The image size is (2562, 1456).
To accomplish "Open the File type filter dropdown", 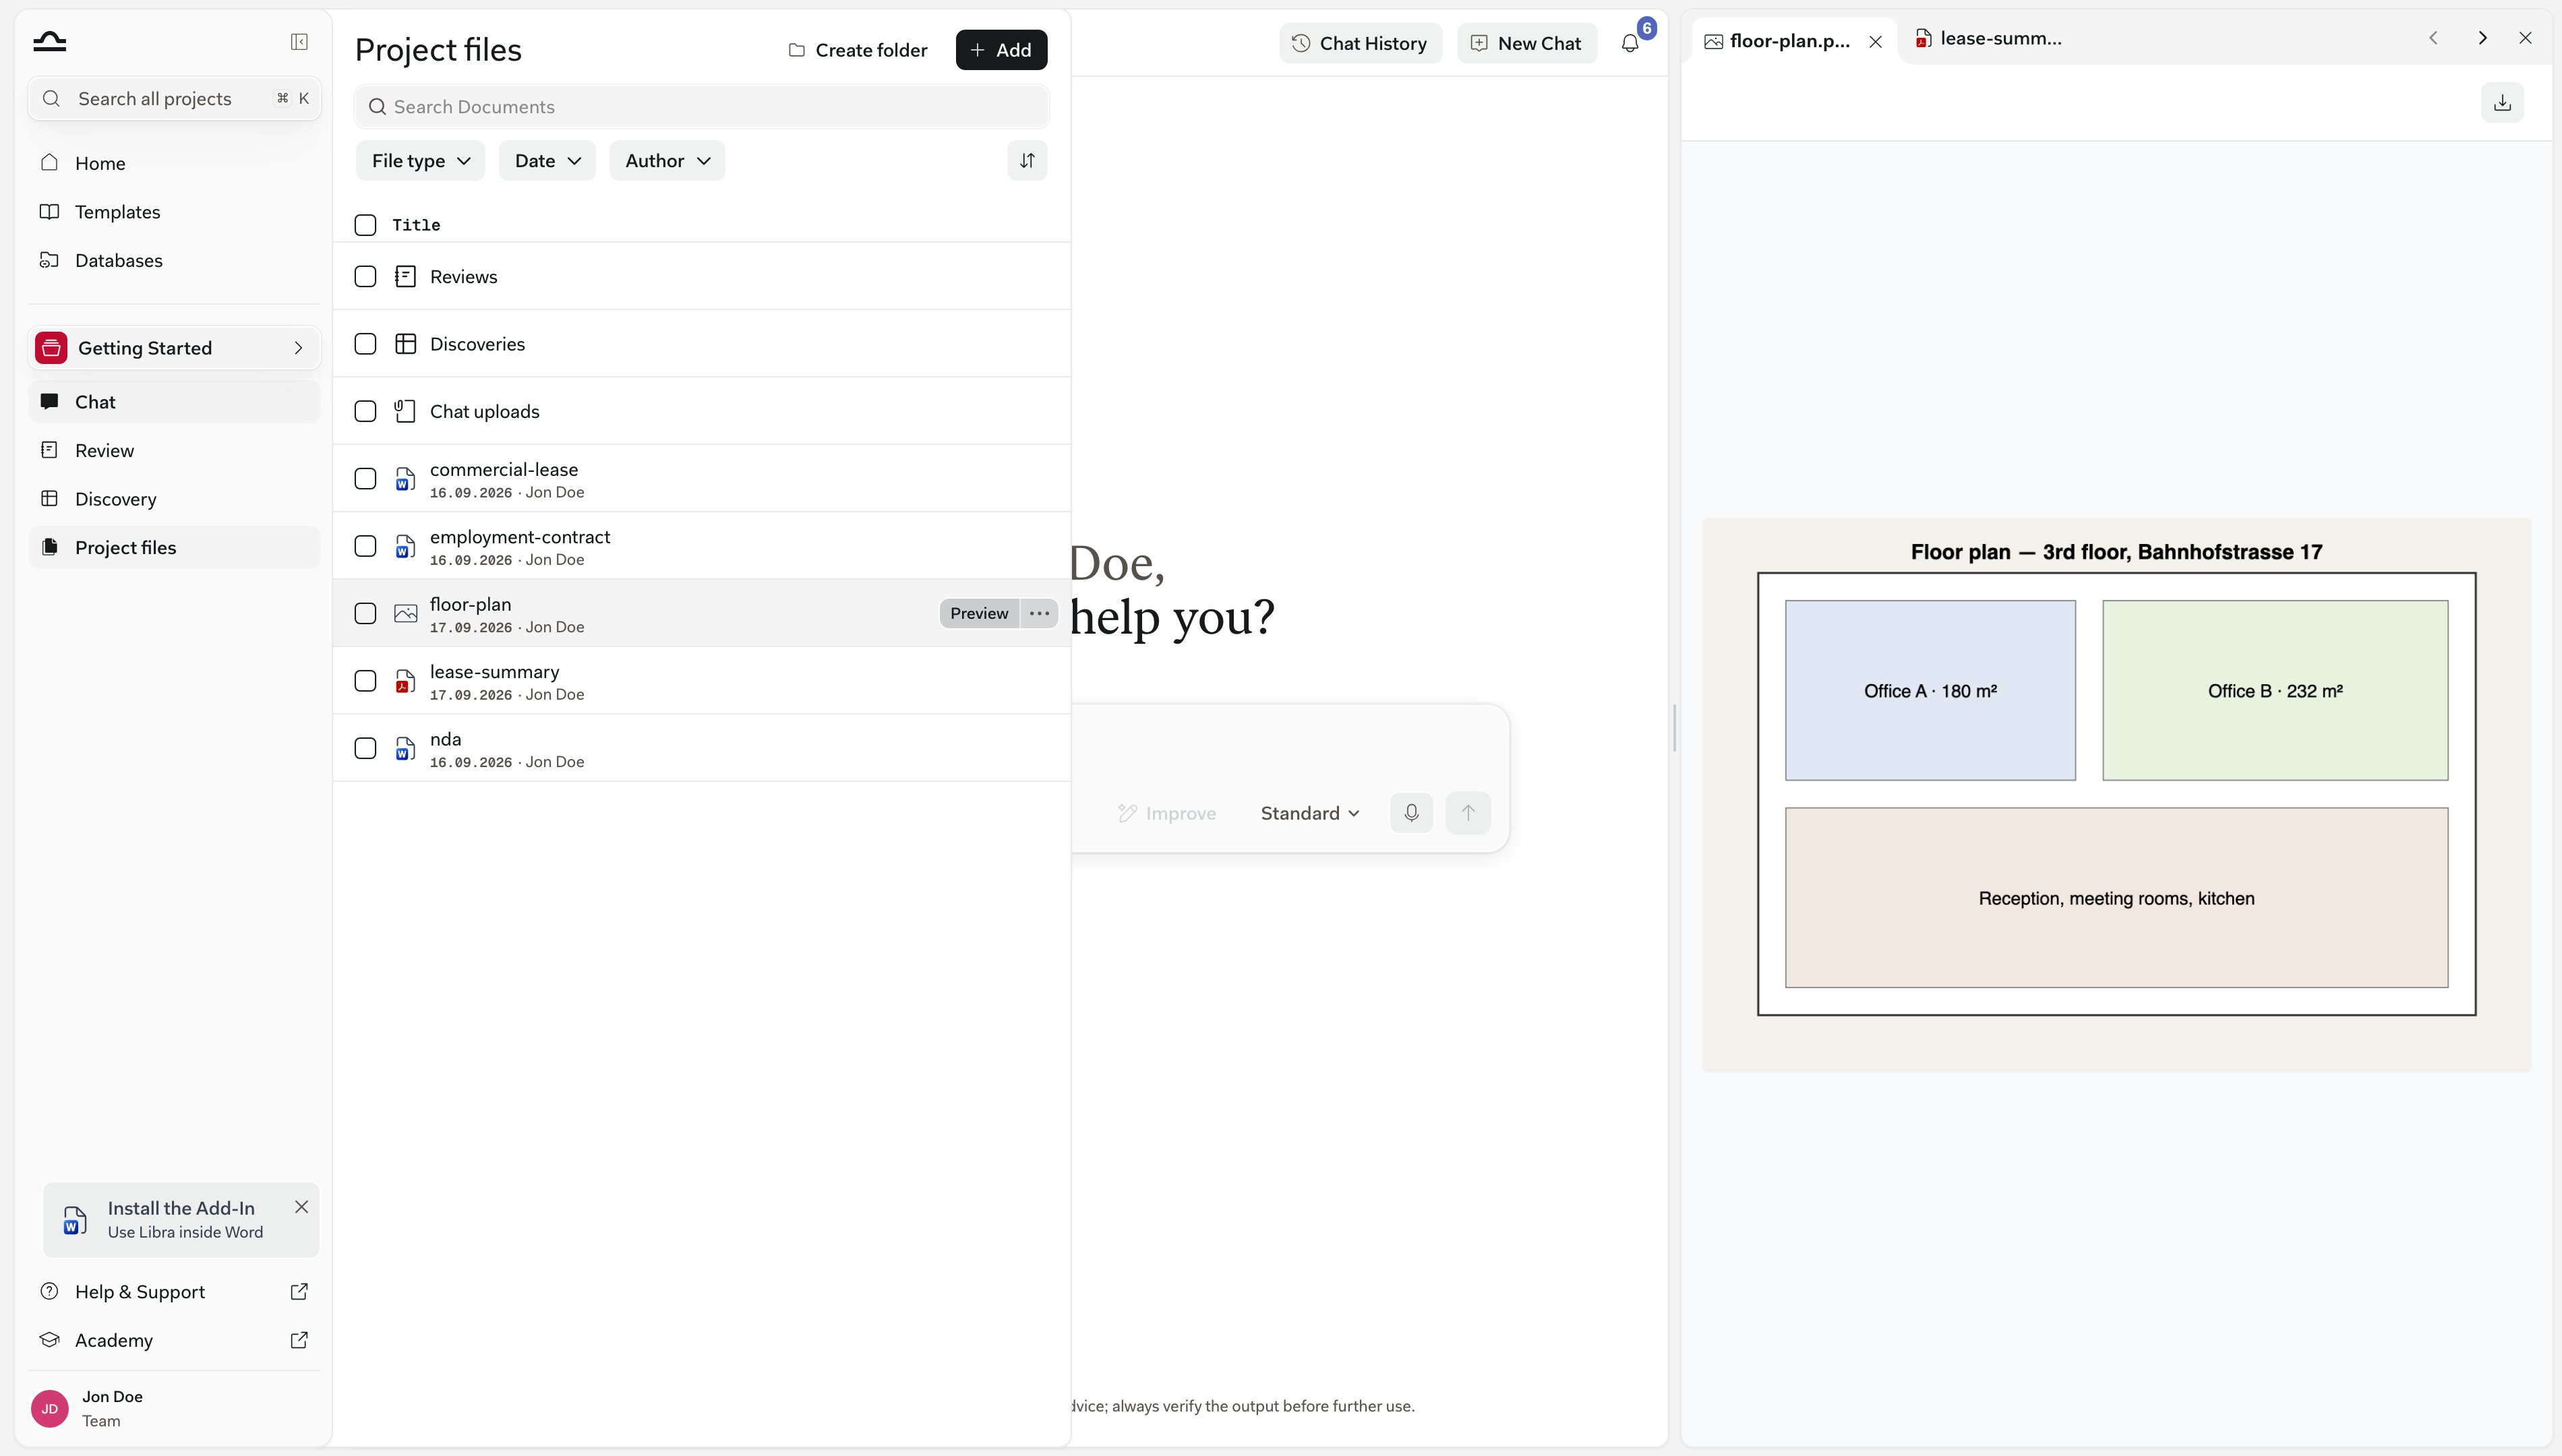I will point(420,161).
